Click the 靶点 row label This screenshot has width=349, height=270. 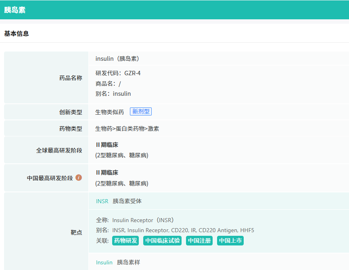coord(76,232)
